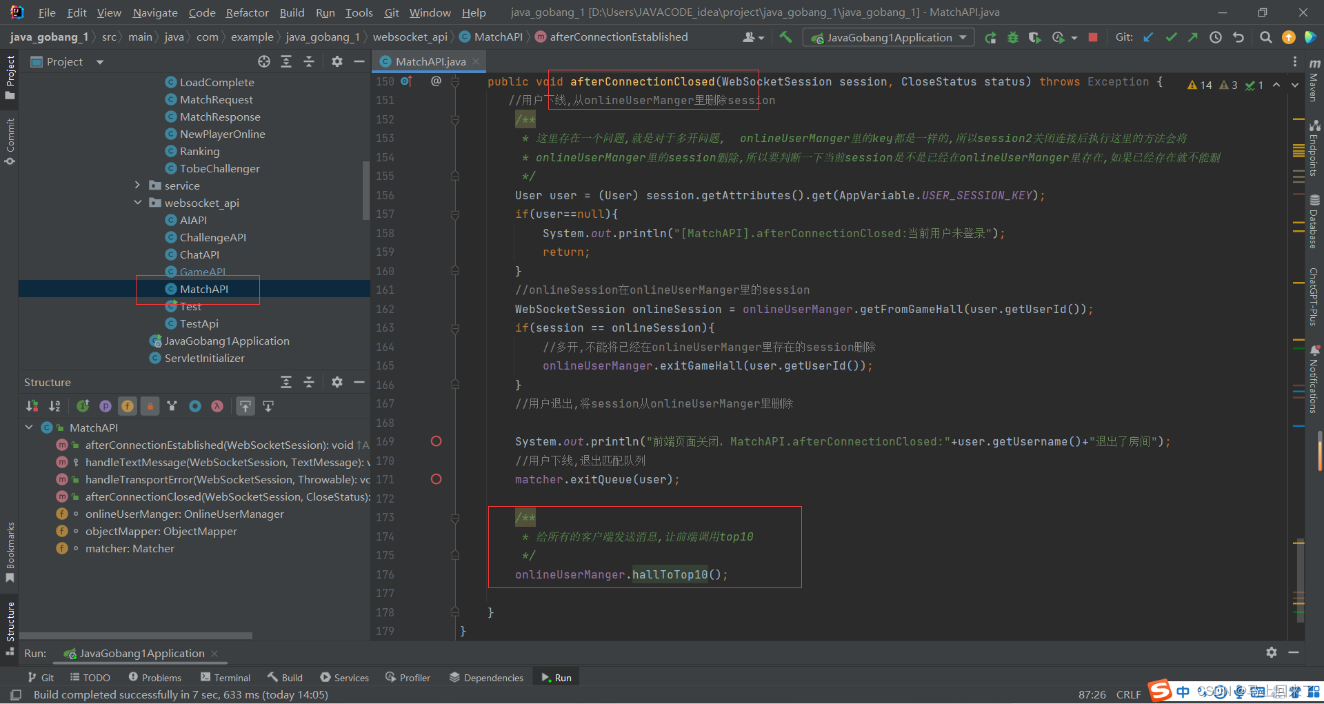Collapse the websocket_api folder in Project tree
1324x704 pixels.
(137, 203)
